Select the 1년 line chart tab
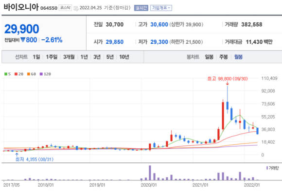Viewport: 282px width, 191px height. (x=84, y=57)
